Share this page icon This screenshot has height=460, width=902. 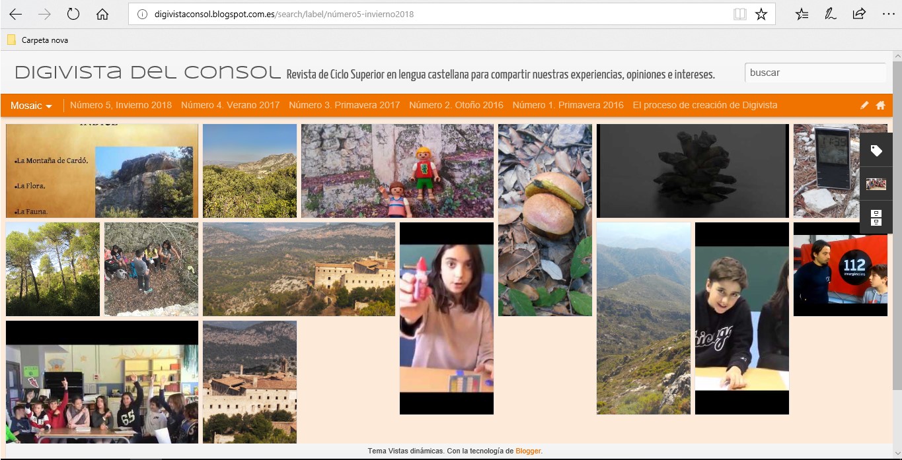click(x=859, y=14)
